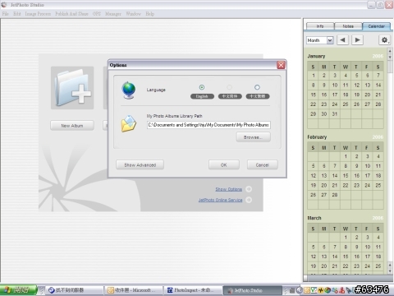
Task: Open the Image Process menu
Action: (x=38, y=14)
